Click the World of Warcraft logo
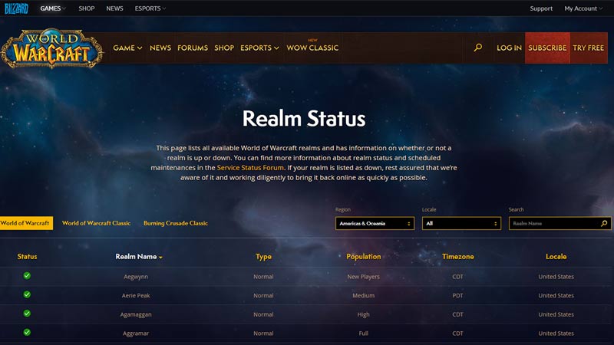 51,49
